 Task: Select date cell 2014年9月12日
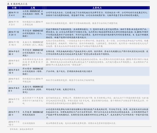[x=14, y=71]
